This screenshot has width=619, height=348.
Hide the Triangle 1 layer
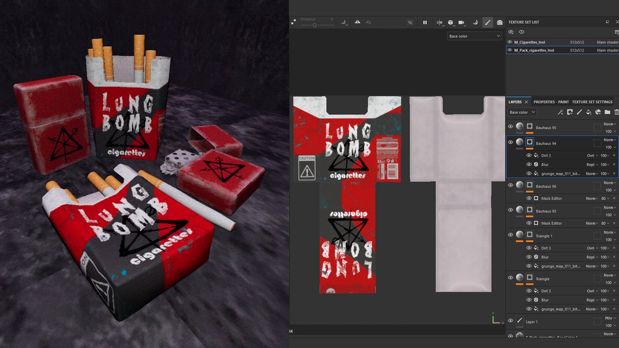pyautogui.click(x=511, y=235)
